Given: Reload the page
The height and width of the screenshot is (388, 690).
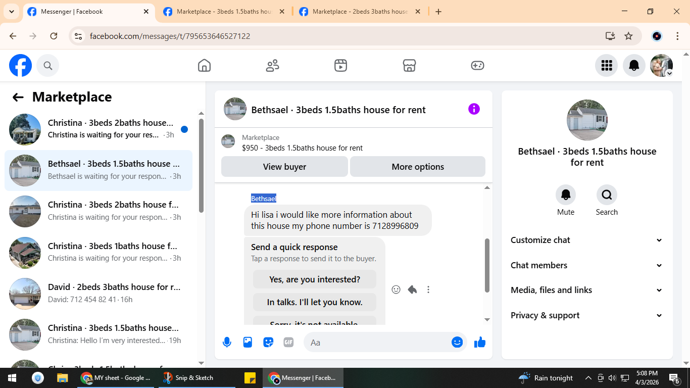Looking at the screenshot, I should (x=54, y=36).
